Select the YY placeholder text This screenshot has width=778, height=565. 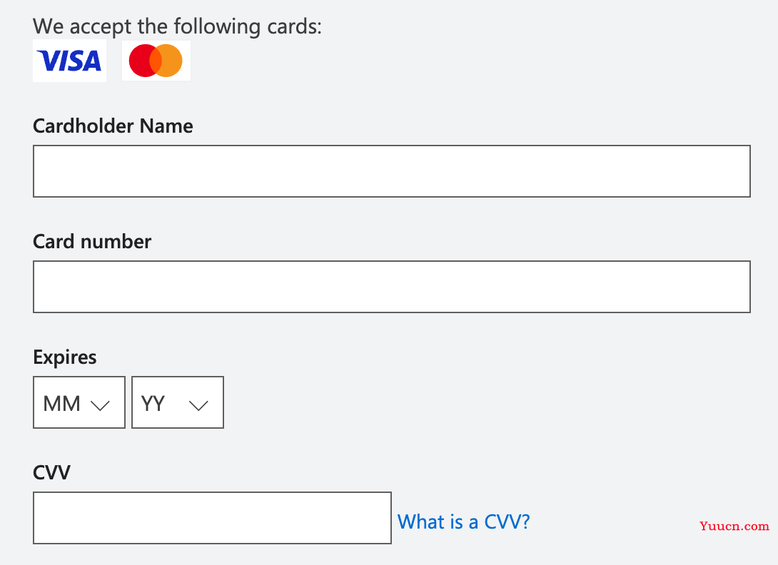tap(153, 404)
